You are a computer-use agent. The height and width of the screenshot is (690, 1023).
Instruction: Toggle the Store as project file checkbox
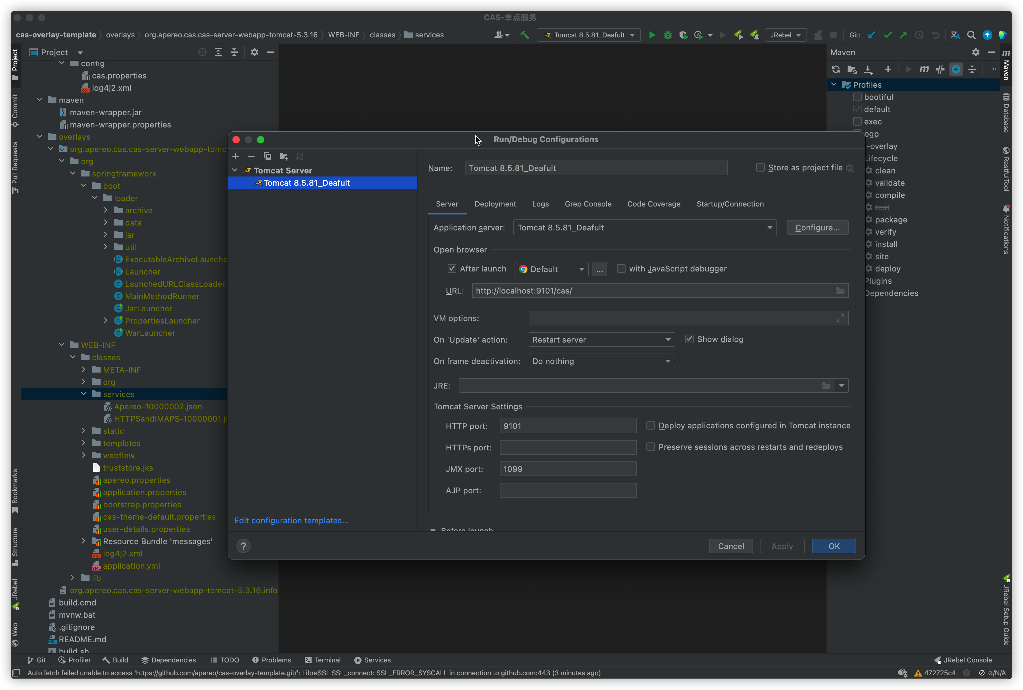(760, 168)
